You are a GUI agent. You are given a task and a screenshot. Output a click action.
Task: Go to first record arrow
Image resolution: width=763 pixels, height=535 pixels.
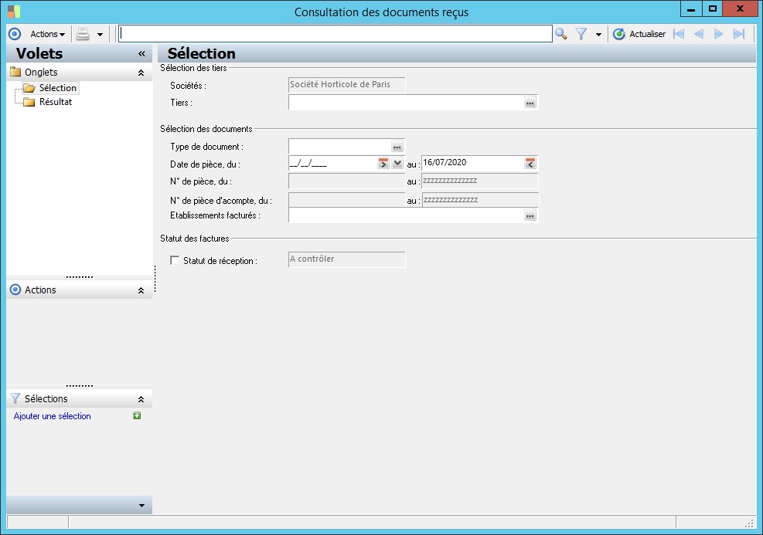click(x=679, y=34)
